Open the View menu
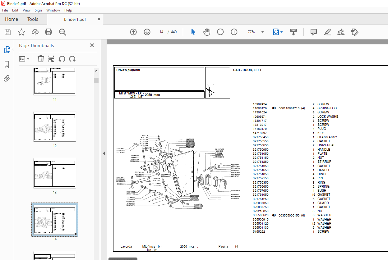This screenshot has width=388, height=260. (x=27, y=10)
